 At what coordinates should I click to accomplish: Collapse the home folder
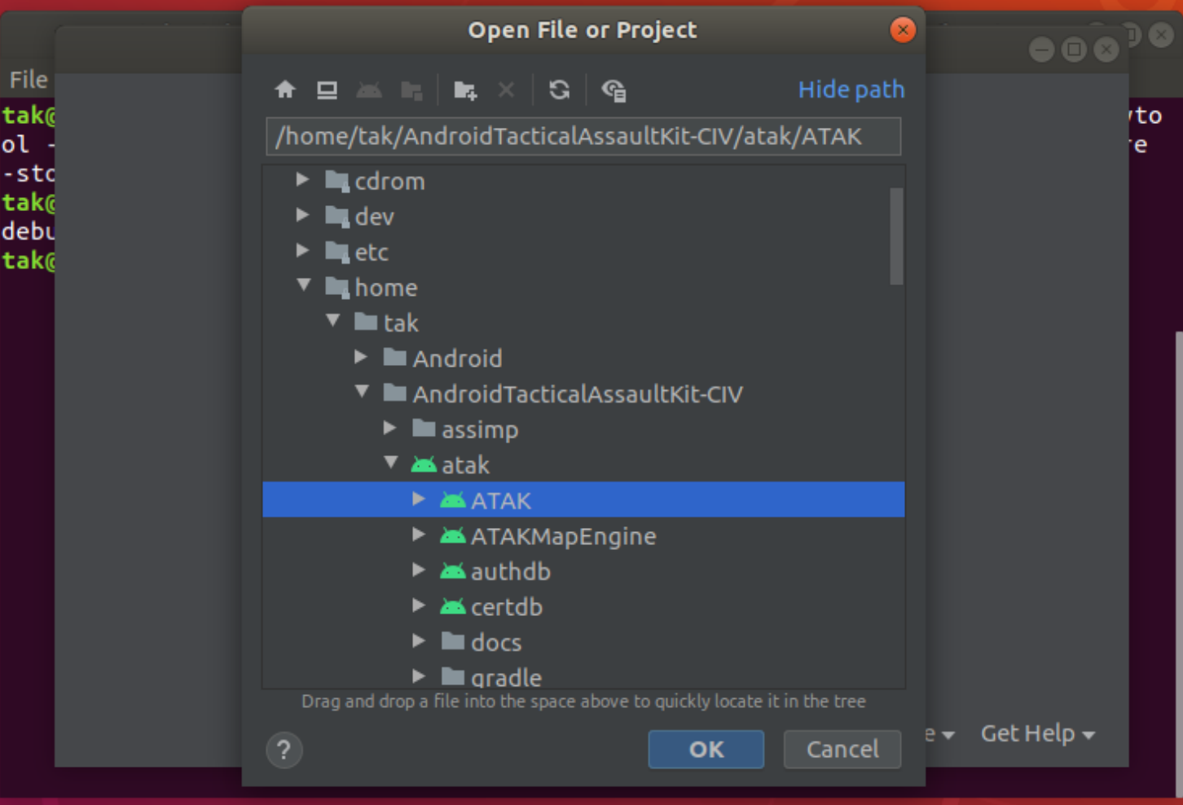pyautogui.click(x=304, y=285)
